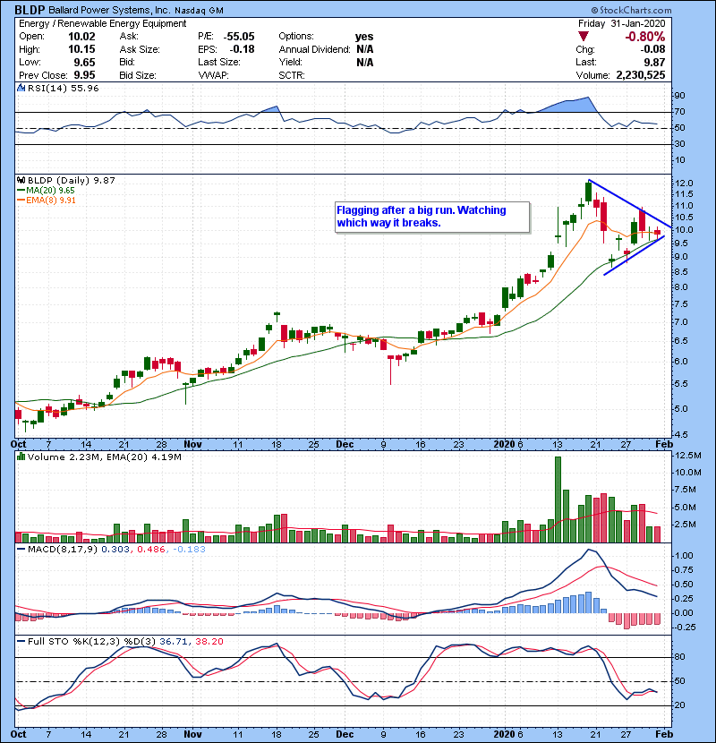Click the Nasdaq GM exchange label
716x743 pixels.
point(199,11)
